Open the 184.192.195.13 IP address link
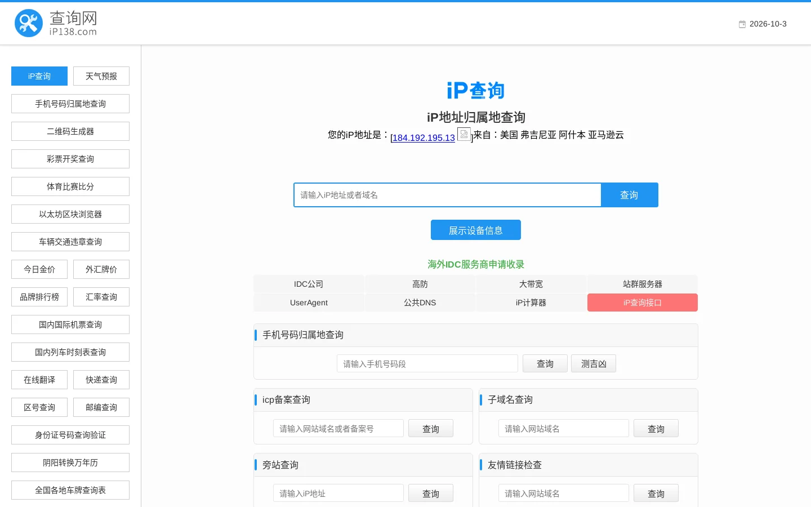Screen dimensions: 811x507 click(424, 138)
